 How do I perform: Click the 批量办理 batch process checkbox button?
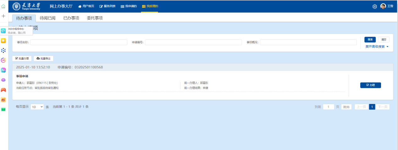[x=22, y=58]
